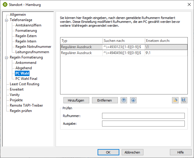Click into the Rufnummer test field
194x158 pixels.
pyautogui.click(x=143, y=116)
